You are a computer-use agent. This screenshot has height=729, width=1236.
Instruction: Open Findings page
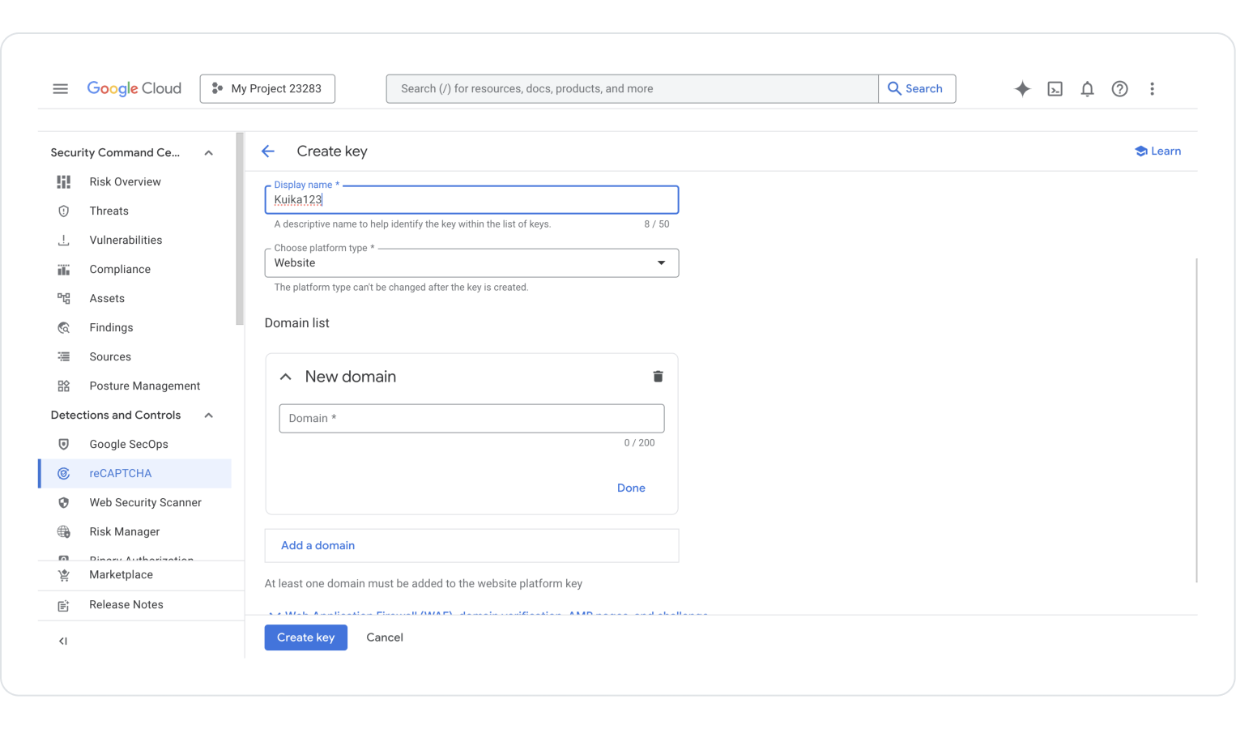(111, 328)
